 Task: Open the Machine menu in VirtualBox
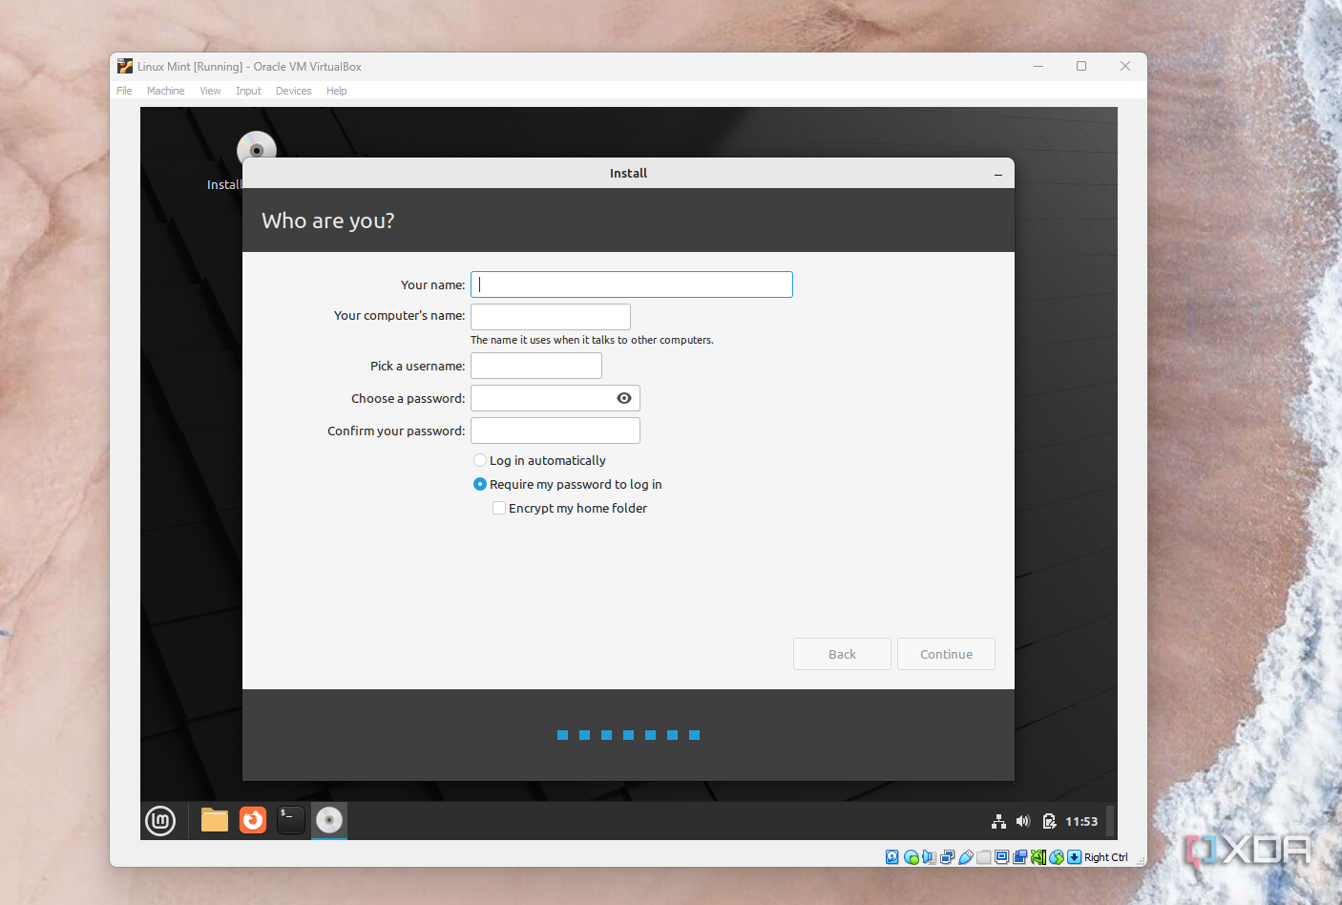point(165,90)
